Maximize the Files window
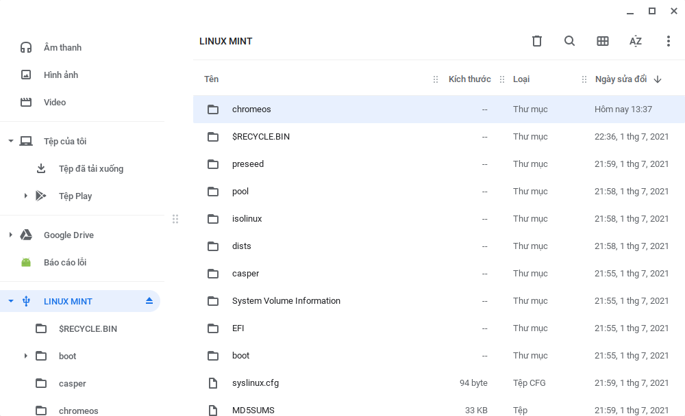This screenshot has width=685, height=416. [652, 12]
